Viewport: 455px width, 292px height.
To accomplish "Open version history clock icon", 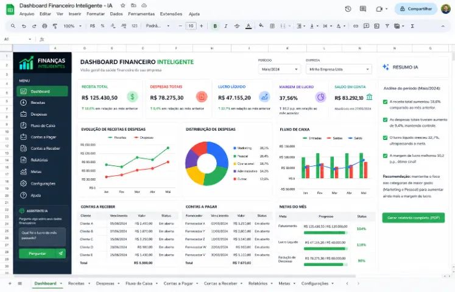I will coord(348,9).
